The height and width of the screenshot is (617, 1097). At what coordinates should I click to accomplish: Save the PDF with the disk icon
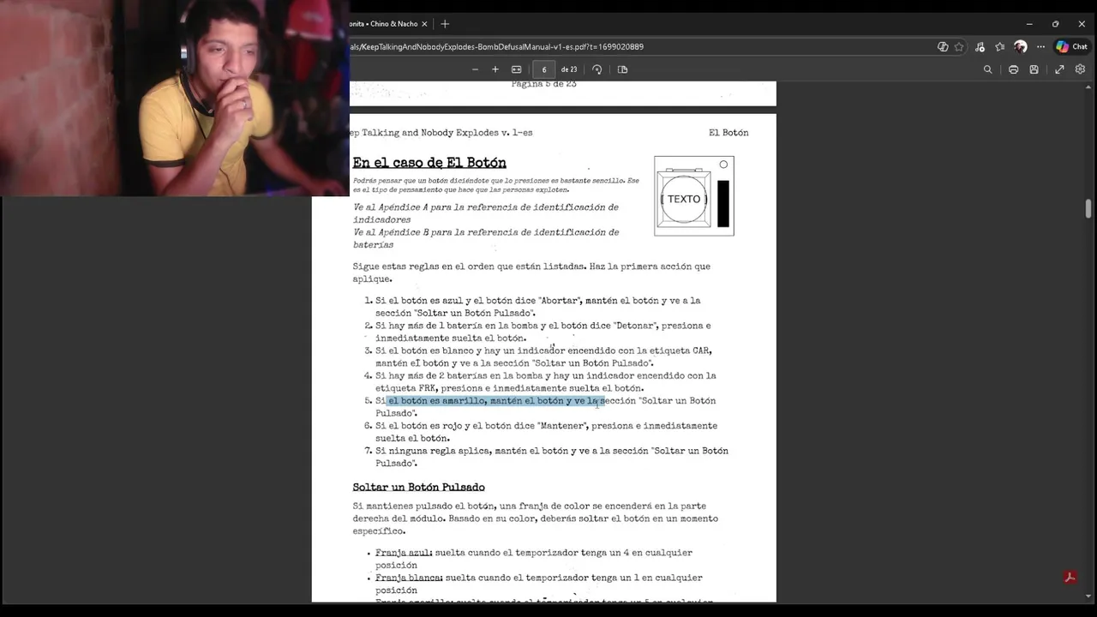(1034, 69)
